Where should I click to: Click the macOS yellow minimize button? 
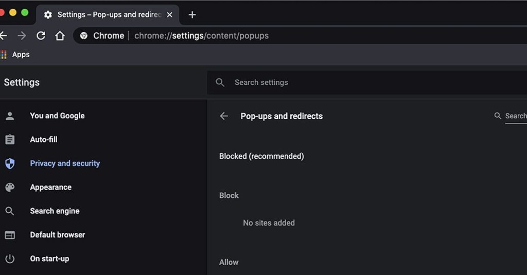(13, 13)
